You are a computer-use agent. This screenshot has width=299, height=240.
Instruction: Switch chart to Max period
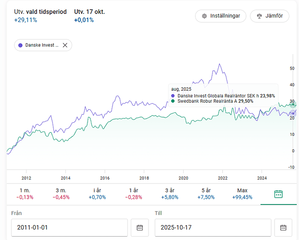point(242,194)
